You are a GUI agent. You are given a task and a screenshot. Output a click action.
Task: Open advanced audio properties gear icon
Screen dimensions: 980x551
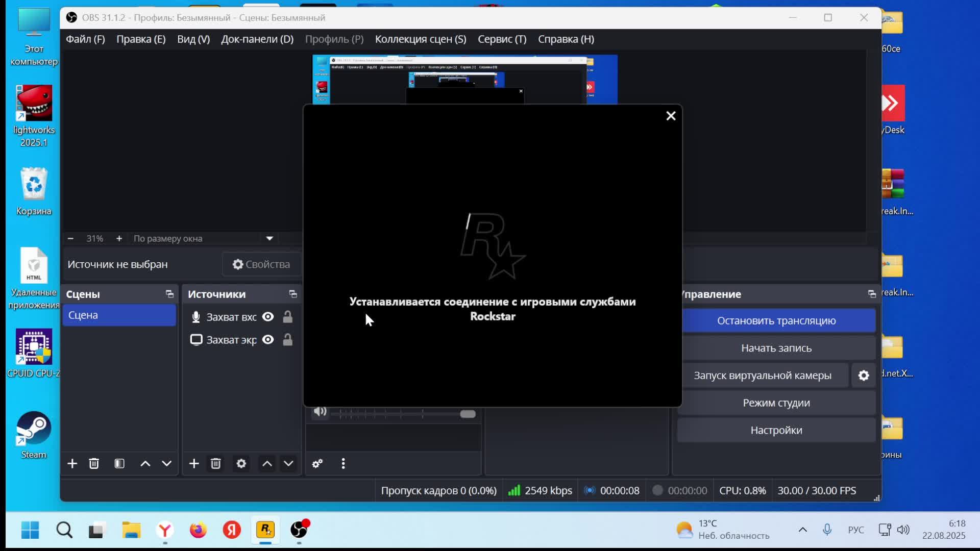point(317,463)
